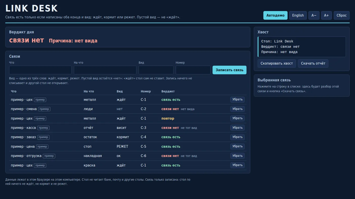The width and height of the screenshot is (355, 199).
Task: Click into the «Номер» input field
Action: 193,70
